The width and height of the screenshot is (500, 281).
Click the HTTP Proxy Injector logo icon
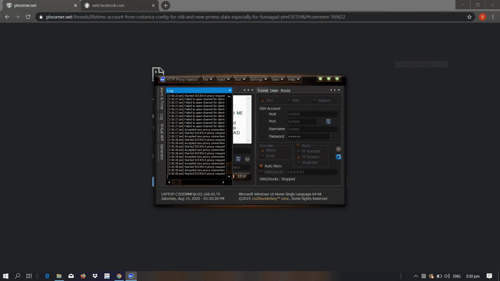coord(163,79)
